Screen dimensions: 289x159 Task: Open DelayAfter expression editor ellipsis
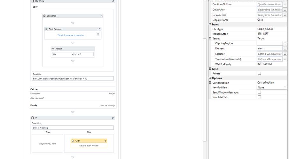coord(285,10)
